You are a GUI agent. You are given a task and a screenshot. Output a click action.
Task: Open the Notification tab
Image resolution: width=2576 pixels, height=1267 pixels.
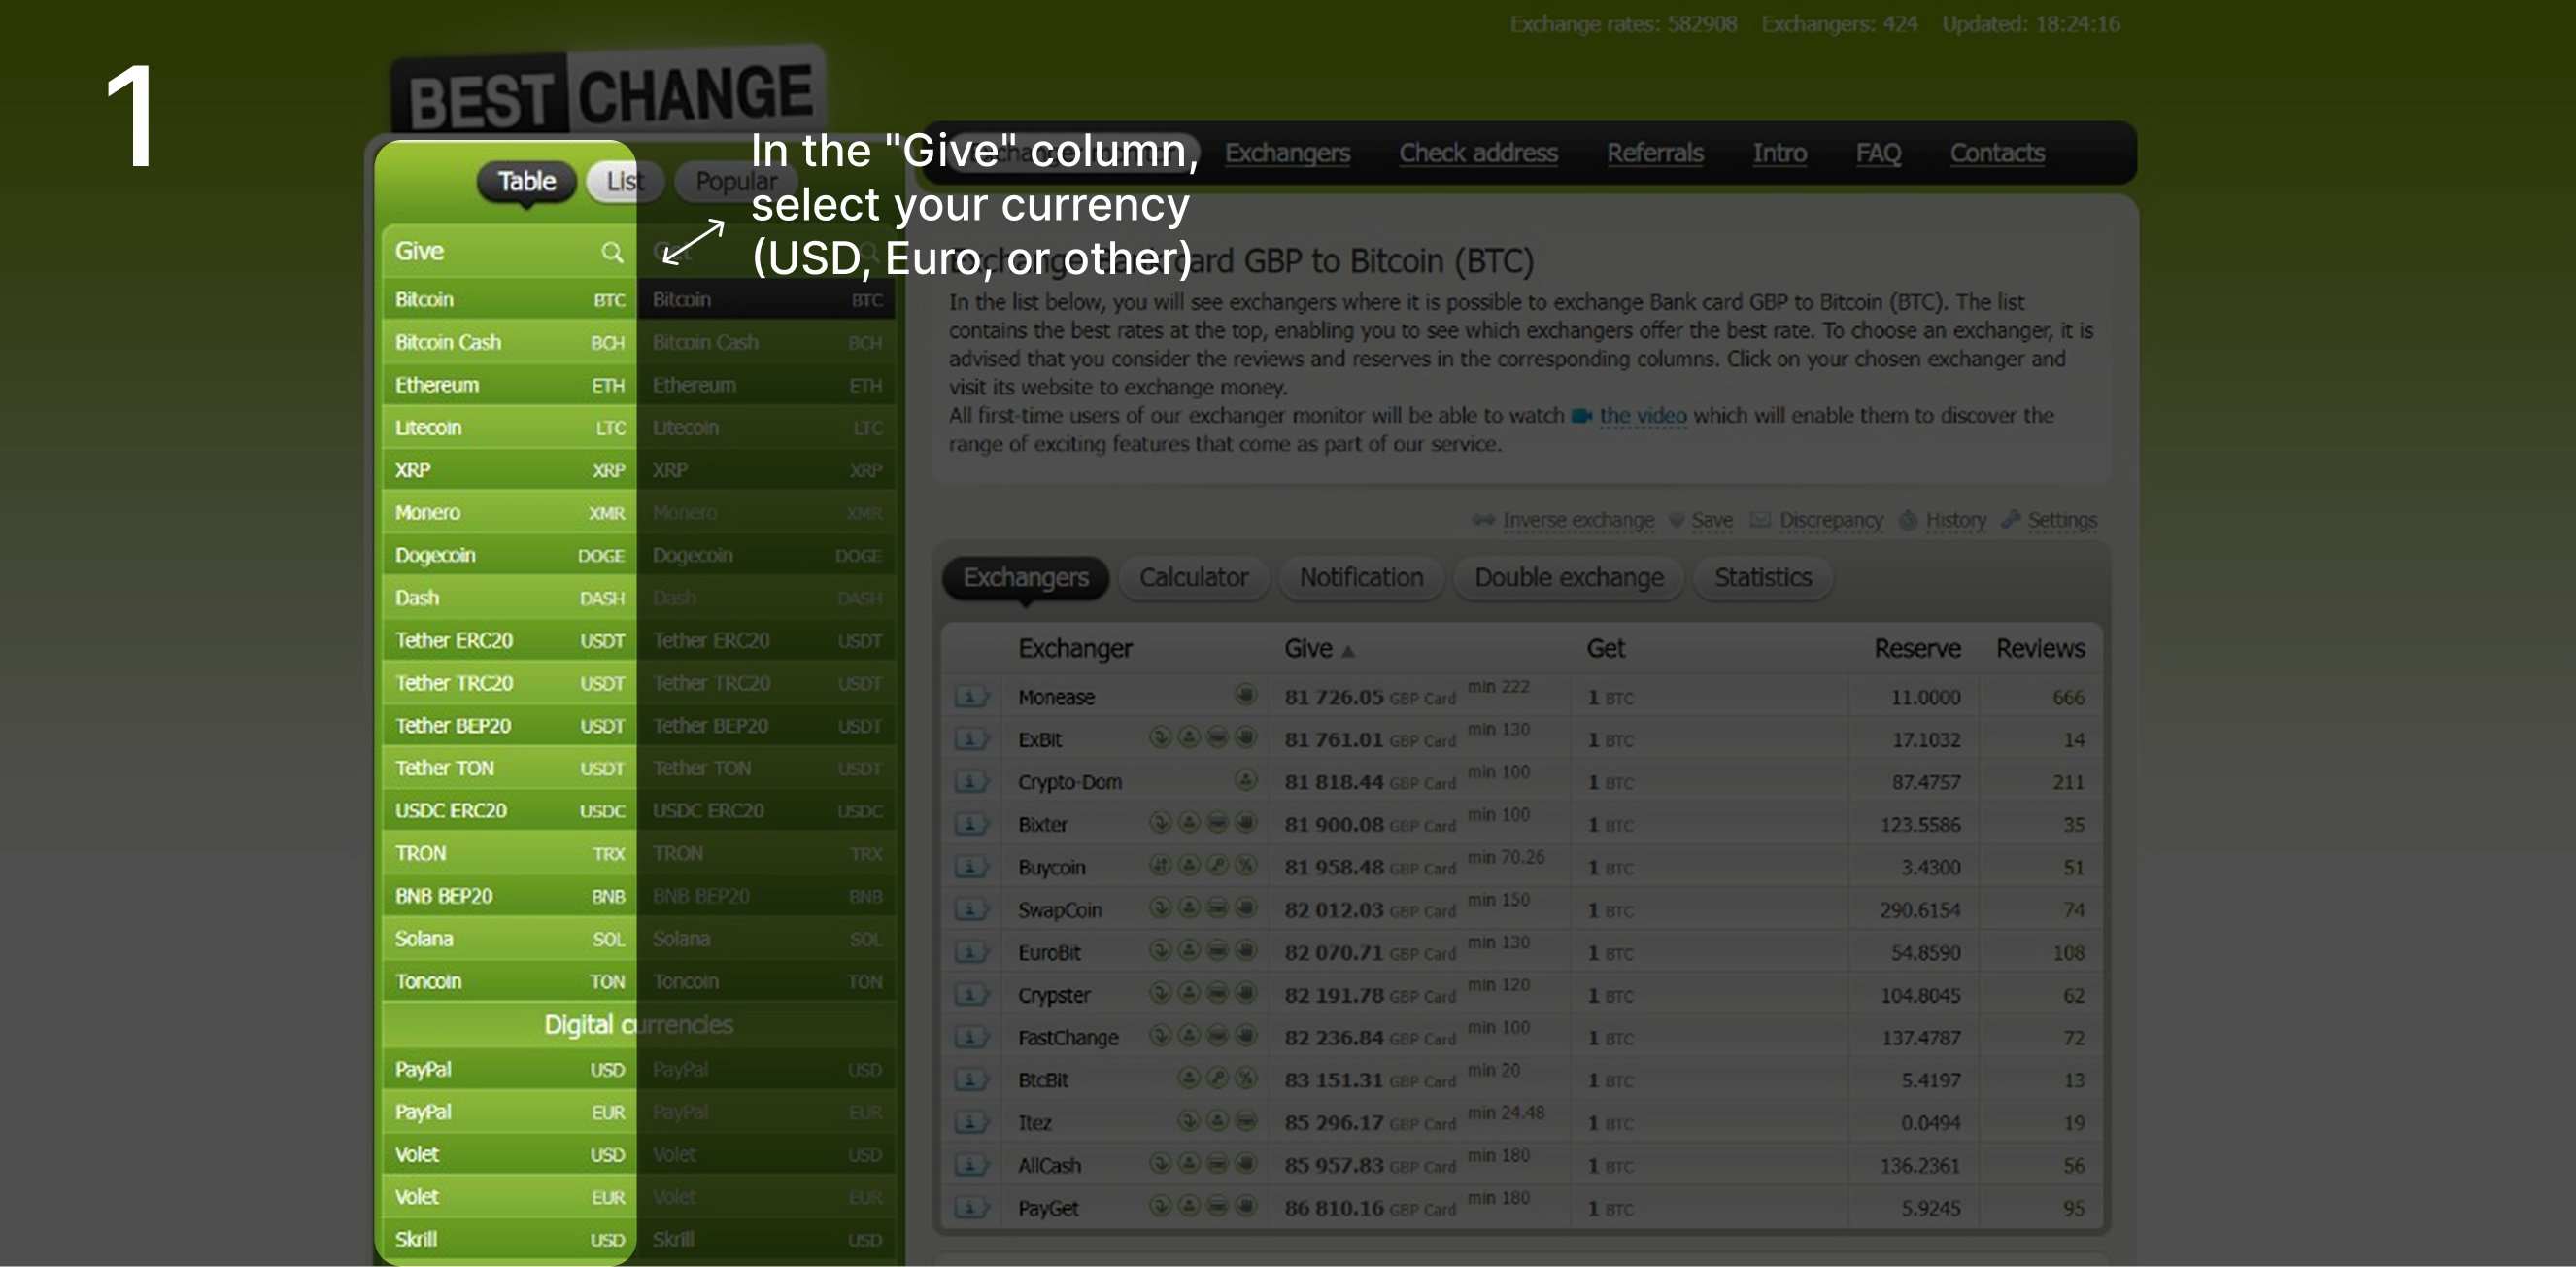pyautogui.click(x=1361, y=578)
